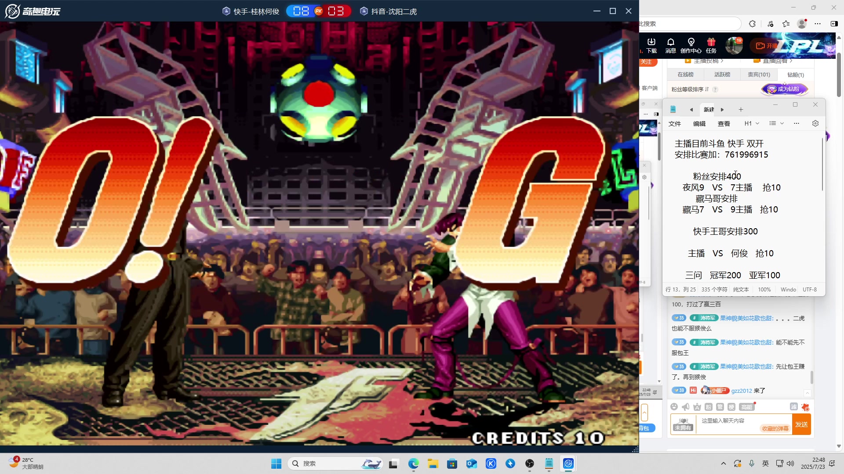
Task: Toggle the browser sidebar panel icon
Action: pos(834,24)
